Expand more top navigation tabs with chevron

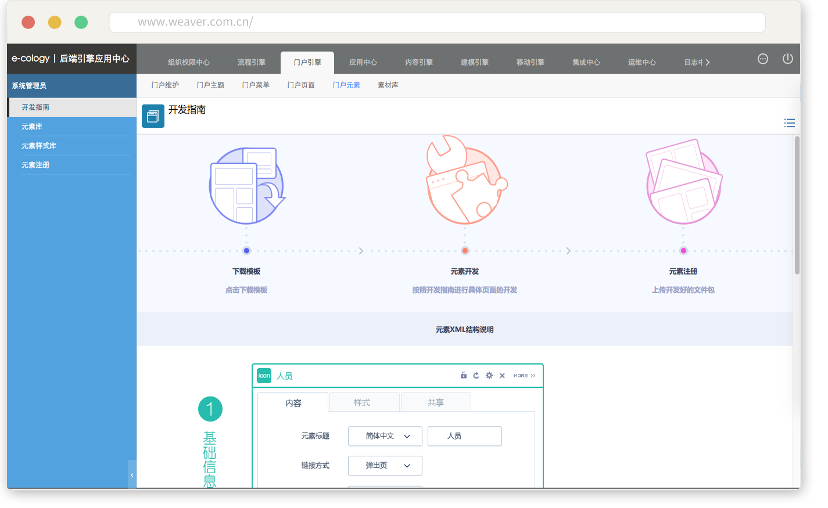(707, 63)
